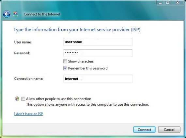Click into the Password field
This screenshot has width=186, height=138.
pos(98,53)
